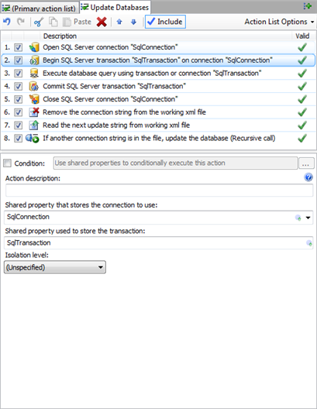Click the Action description text field
This screenshot has height=409, width=317.
[x=159, y=190]
